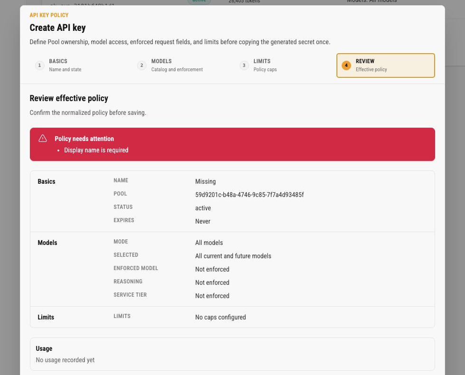Click the 'active' status value

point(203,208)
